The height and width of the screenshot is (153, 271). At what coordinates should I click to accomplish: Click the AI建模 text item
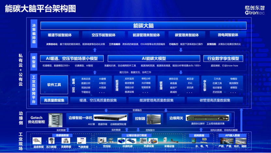102,79
